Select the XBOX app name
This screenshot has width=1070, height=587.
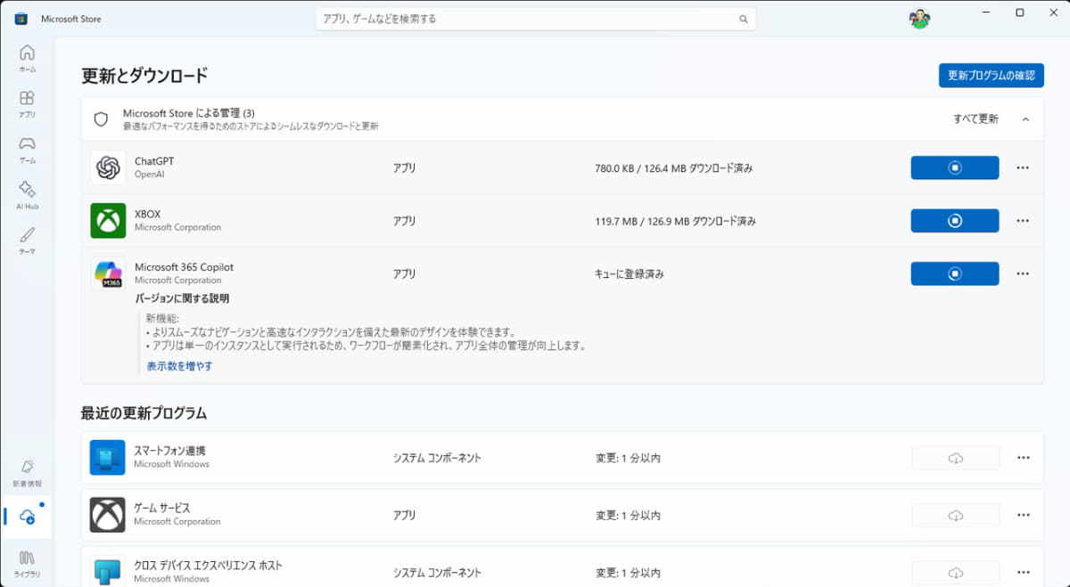click(147, 214)
